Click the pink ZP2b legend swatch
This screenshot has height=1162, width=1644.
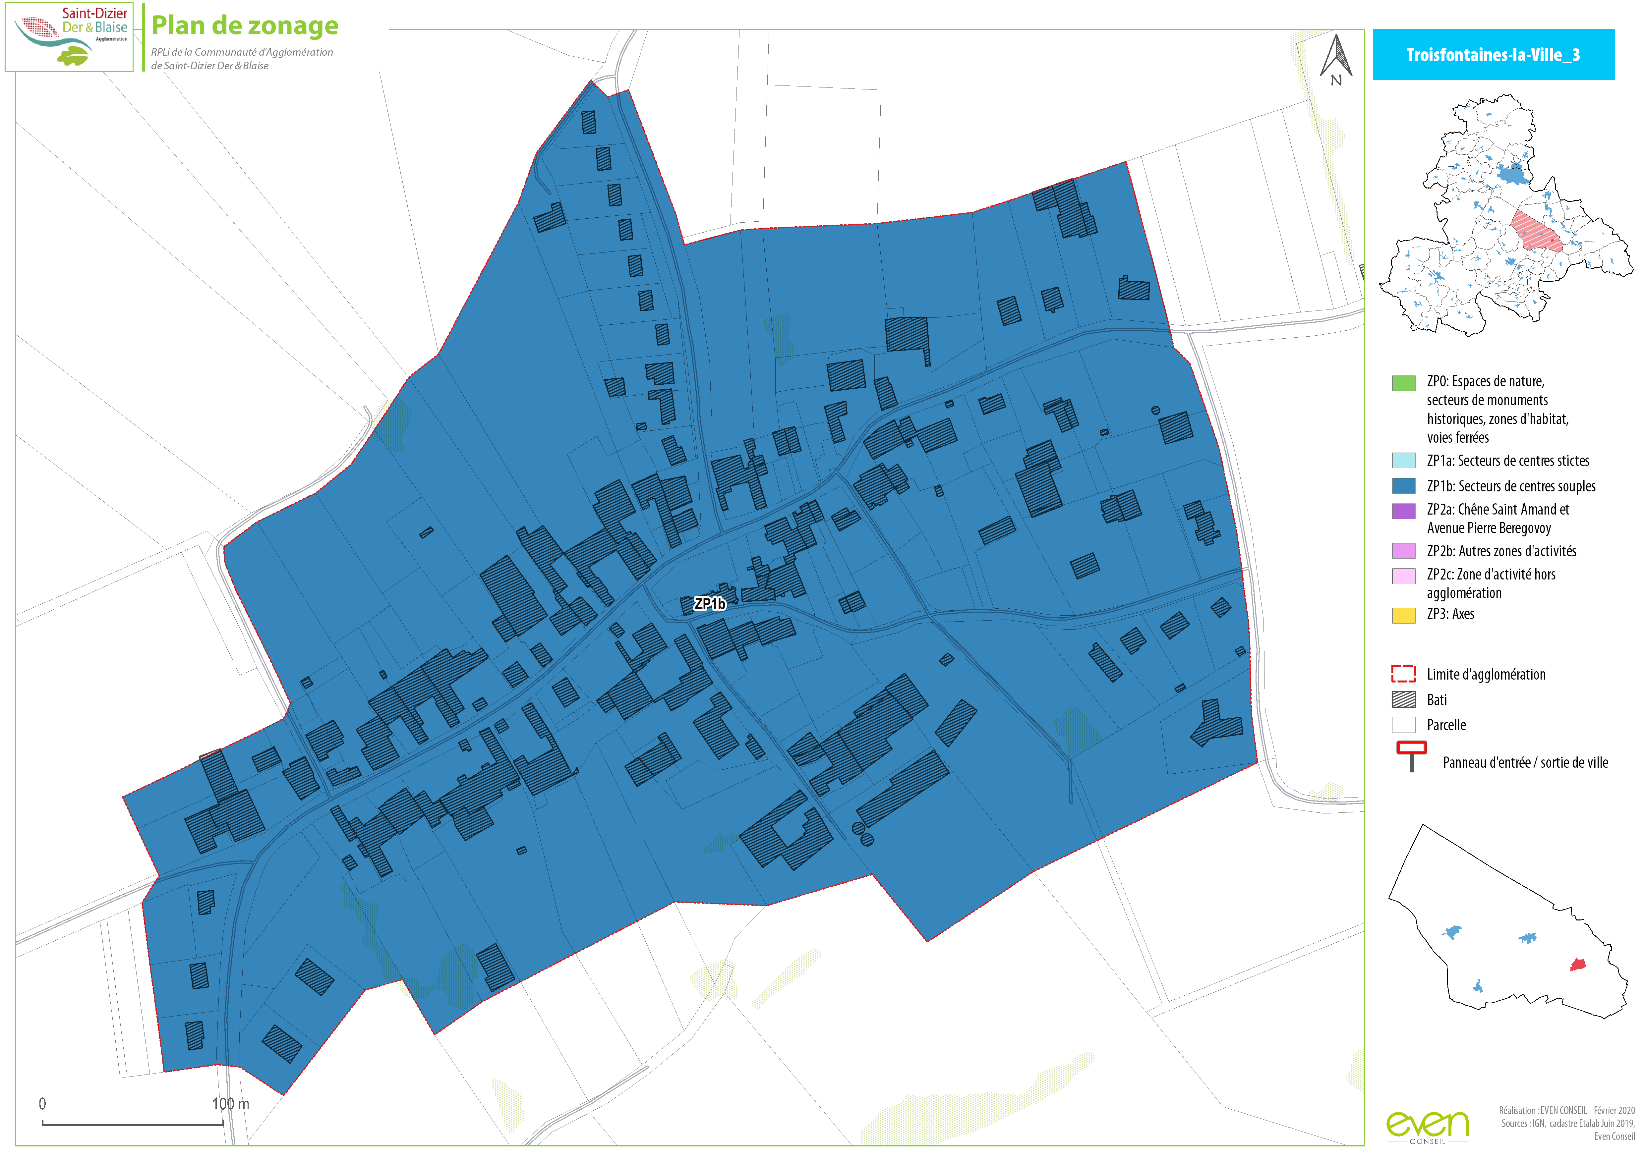click(x=1403, y=551)
